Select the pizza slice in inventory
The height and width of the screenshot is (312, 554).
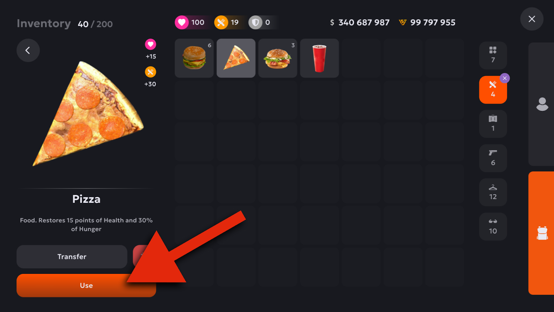(x=236, y=58)
